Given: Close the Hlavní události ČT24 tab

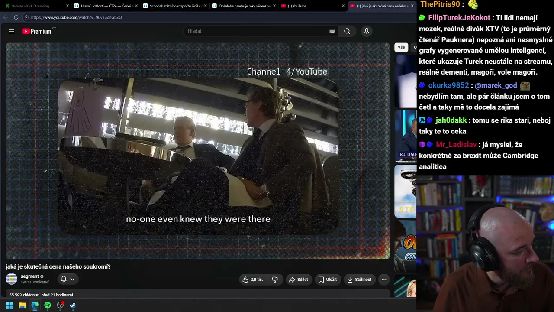Looking at the screenshot, I should coord(136,6).
